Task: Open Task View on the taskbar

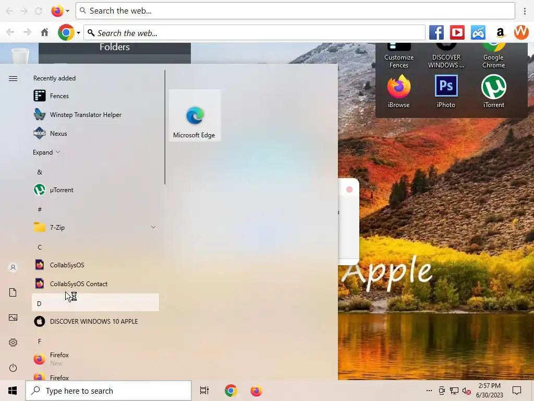Action: pos(204,391)
